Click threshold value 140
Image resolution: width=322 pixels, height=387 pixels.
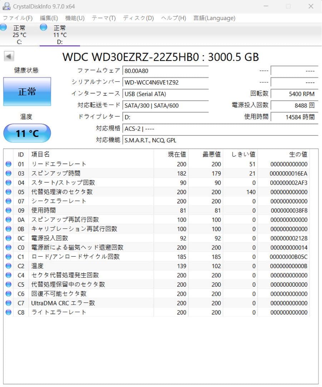tap(251, 192)
